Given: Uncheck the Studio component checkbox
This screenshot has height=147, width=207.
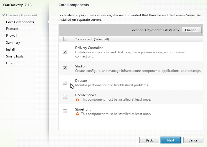Looking at the screenshot, I should 65,68.
